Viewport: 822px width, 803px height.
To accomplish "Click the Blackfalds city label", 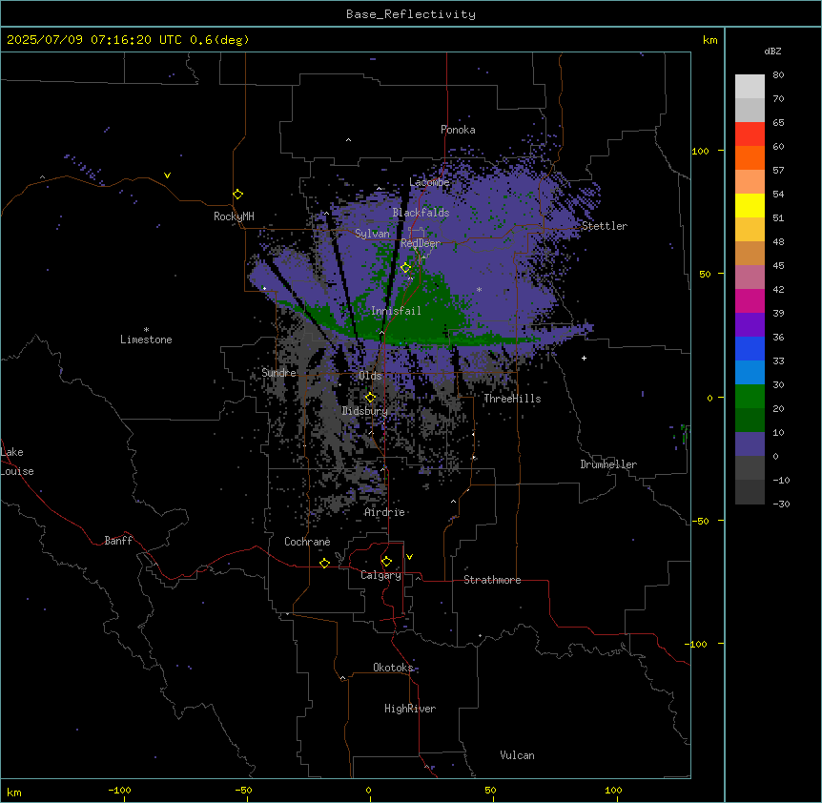I will pyautogui.click(x=421, y=213).
